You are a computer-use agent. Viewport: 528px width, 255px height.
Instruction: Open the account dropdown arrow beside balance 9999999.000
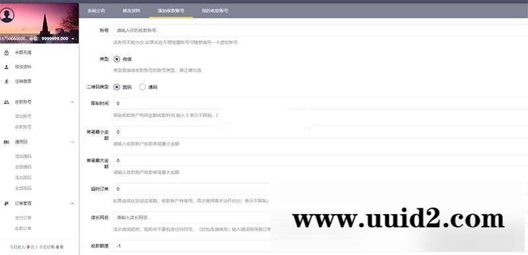pyautogui.click(x=73, y=39)
